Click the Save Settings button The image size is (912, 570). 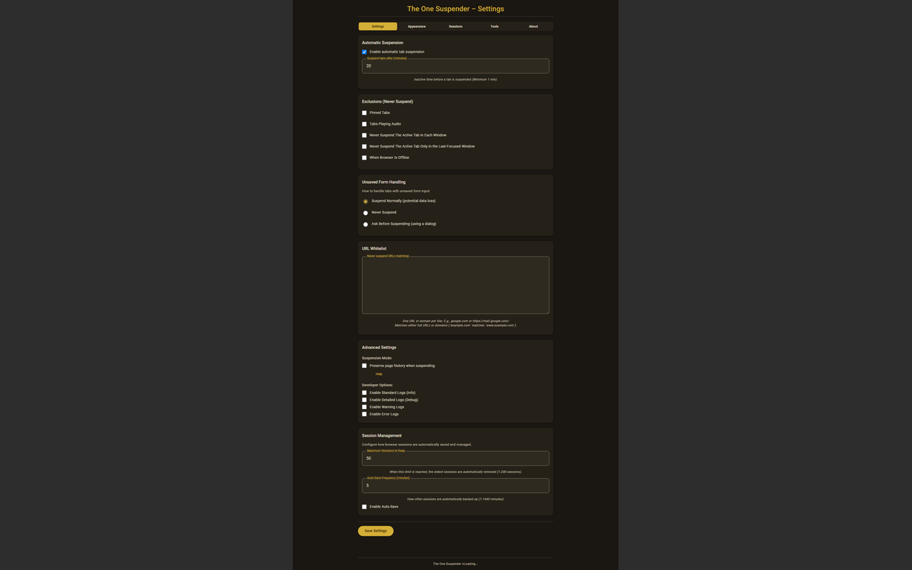point(375,531)
